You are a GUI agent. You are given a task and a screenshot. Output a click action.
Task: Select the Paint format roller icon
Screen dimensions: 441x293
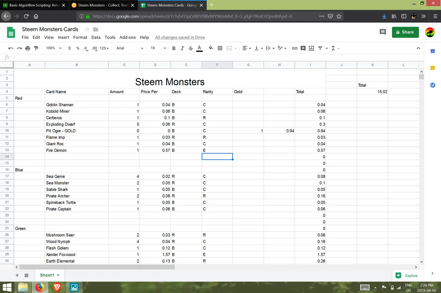[36, 48]
